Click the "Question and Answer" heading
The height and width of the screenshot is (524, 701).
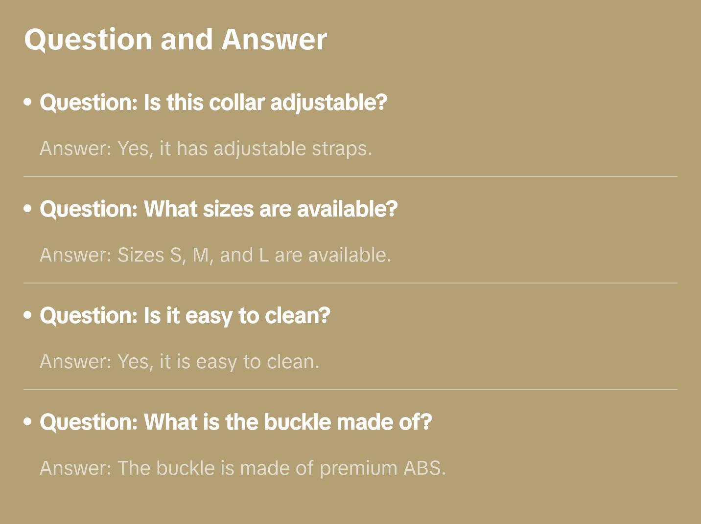click(175, 39)
